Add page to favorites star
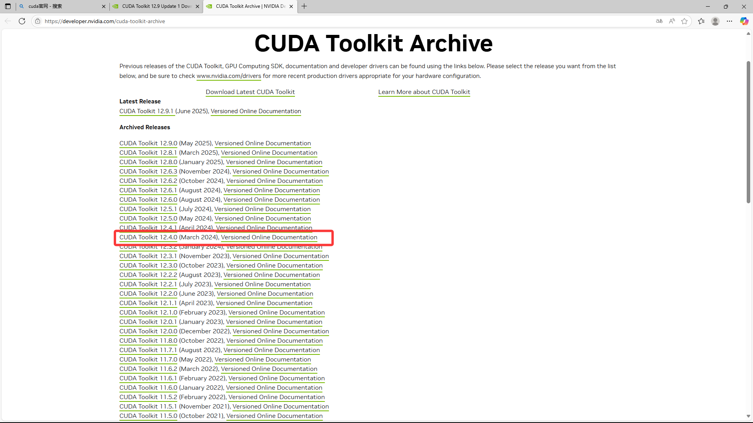Image resolution: width=753 pixels, height=423 pixels. click(684, 21)
